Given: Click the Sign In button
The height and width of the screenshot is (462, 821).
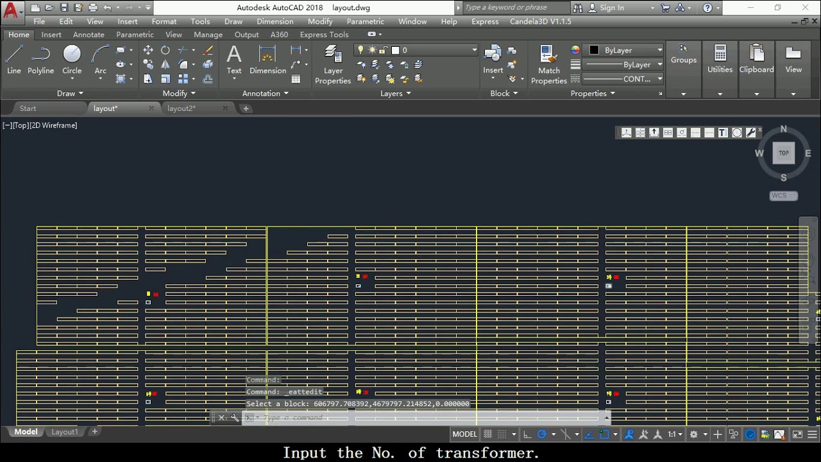Looking at the screenshot, I should click(612, 8).
